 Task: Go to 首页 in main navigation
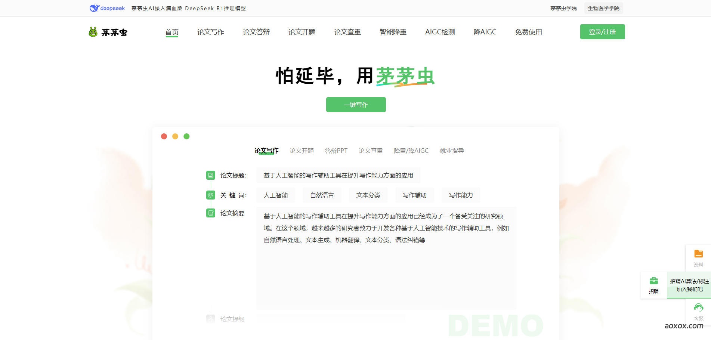click(x=172, y=32)
